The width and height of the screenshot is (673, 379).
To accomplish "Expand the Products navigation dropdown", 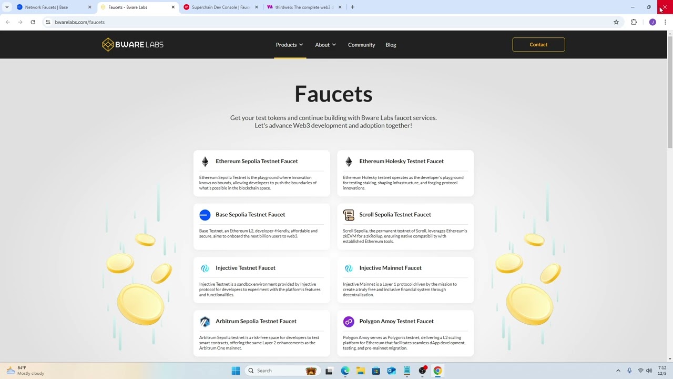I will (x=290, y=45).
